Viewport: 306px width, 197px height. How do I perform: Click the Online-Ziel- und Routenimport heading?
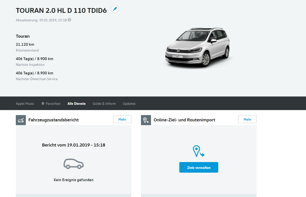tap(184, 120)
